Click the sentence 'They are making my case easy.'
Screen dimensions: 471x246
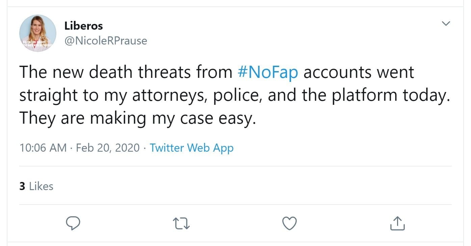pos(137,118)
